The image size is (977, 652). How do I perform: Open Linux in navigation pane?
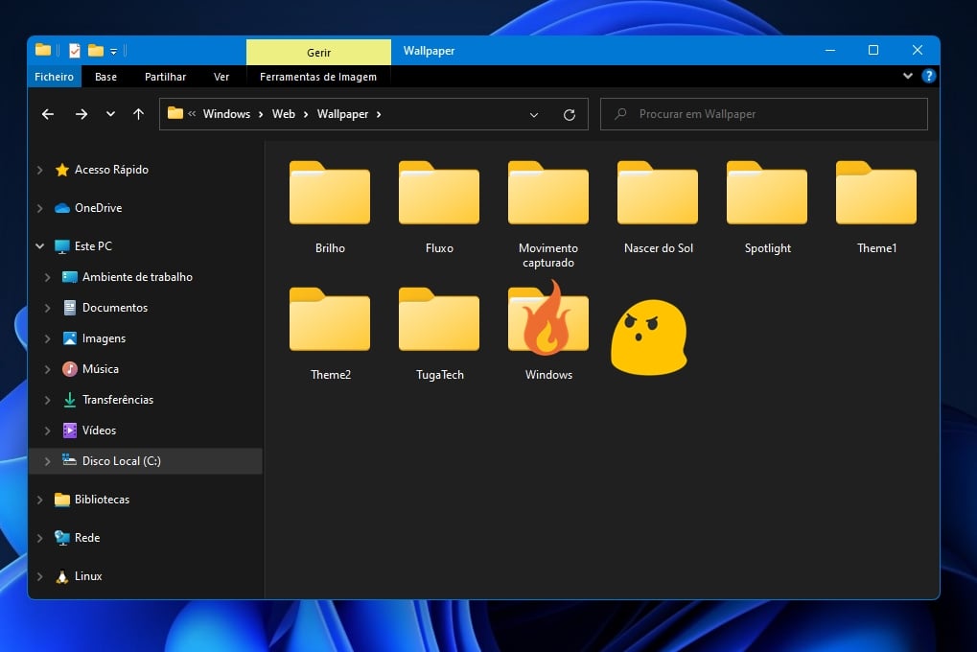click(x=88, y=576)
